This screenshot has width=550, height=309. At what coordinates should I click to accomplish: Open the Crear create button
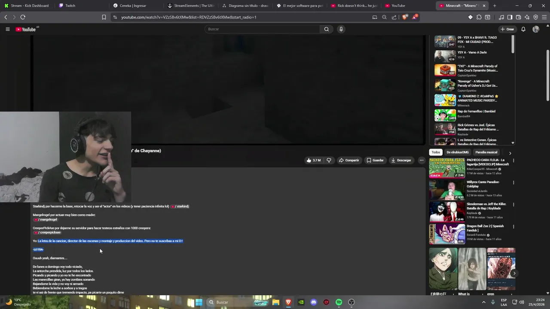click(x=507, y=29)
